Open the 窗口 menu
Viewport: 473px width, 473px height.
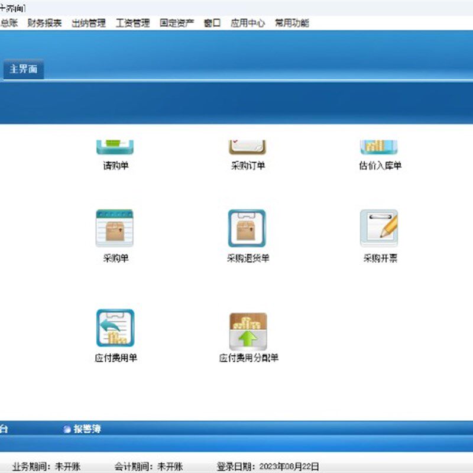[212, 23]
